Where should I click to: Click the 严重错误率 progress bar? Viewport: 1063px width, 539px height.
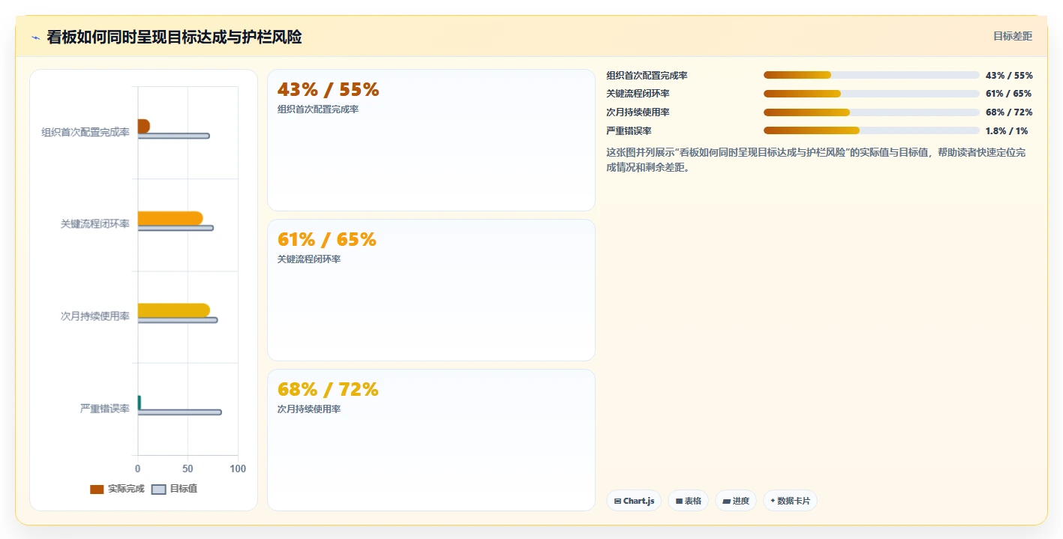pyautogui.click(x=872, y=130)
